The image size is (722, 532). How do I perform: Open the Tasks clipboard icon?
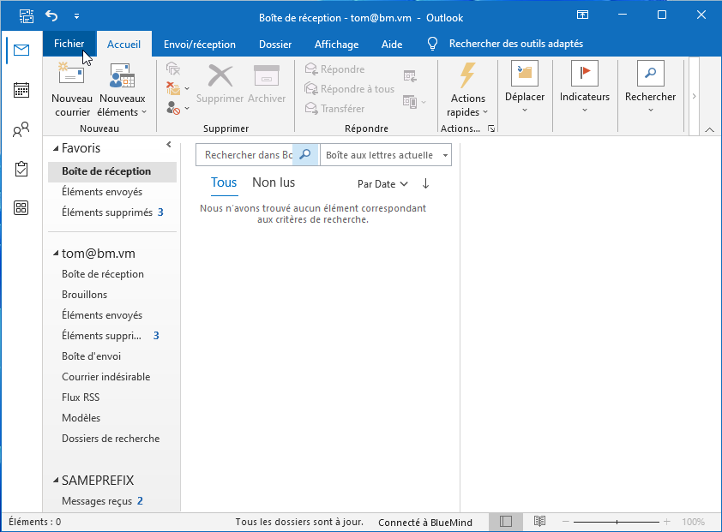21,169
